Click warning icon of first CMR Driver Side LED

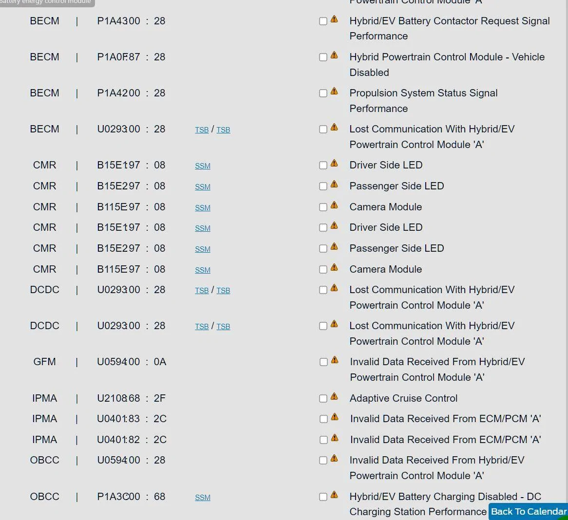(334, 163)
